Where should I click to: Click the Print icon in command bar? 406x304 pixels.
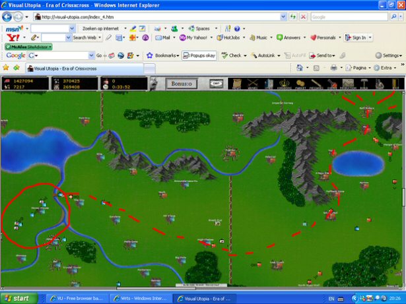coord(334,68)
